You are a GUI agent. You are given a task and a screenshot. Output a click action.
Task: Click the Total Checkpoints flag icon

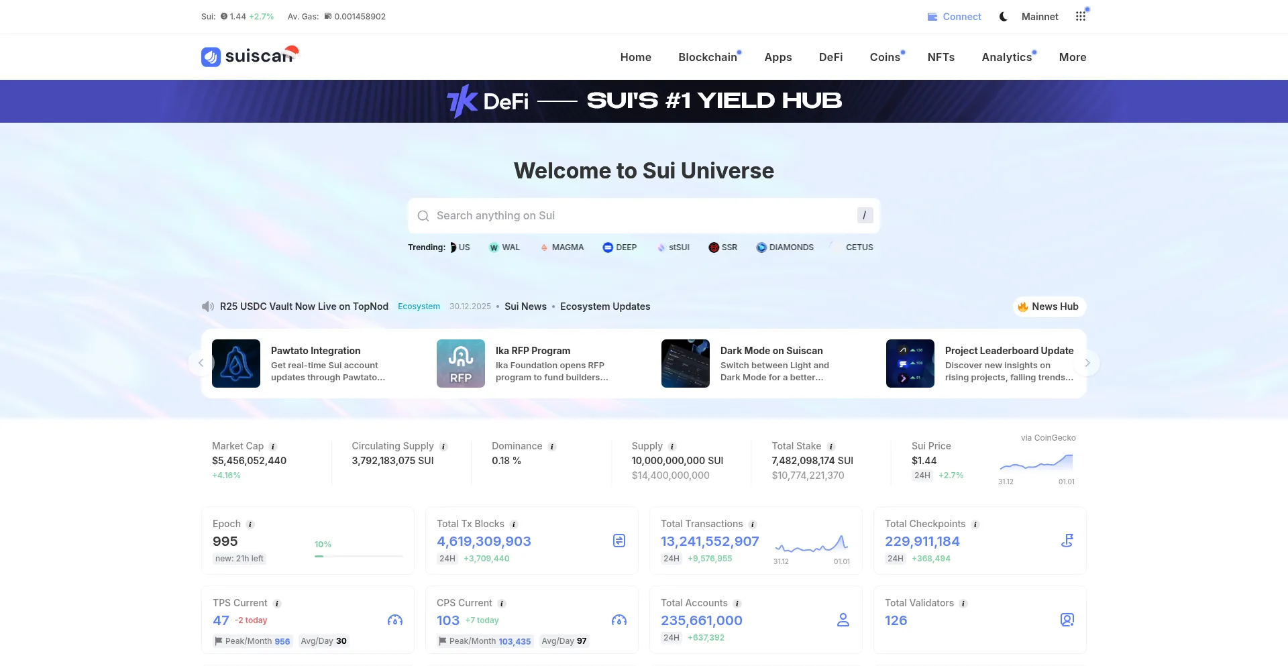[x=1067, y=541]
